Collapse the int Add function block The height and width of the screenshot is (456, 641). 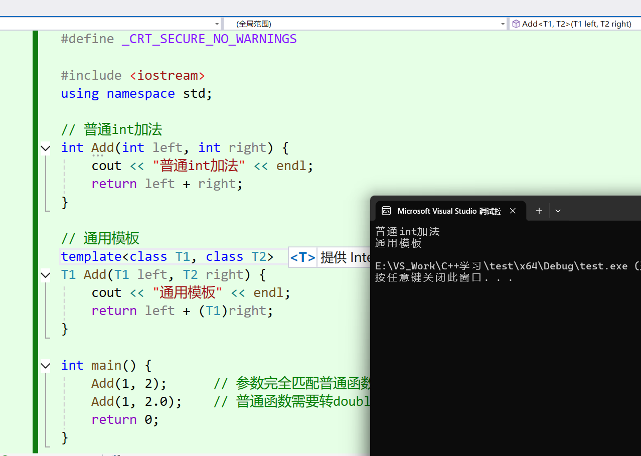(x=46, y=148)
